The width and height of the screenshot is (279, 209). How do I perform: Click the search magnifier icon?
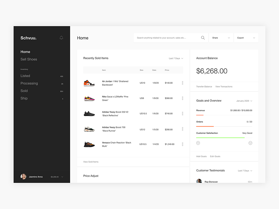pos(203,38)
